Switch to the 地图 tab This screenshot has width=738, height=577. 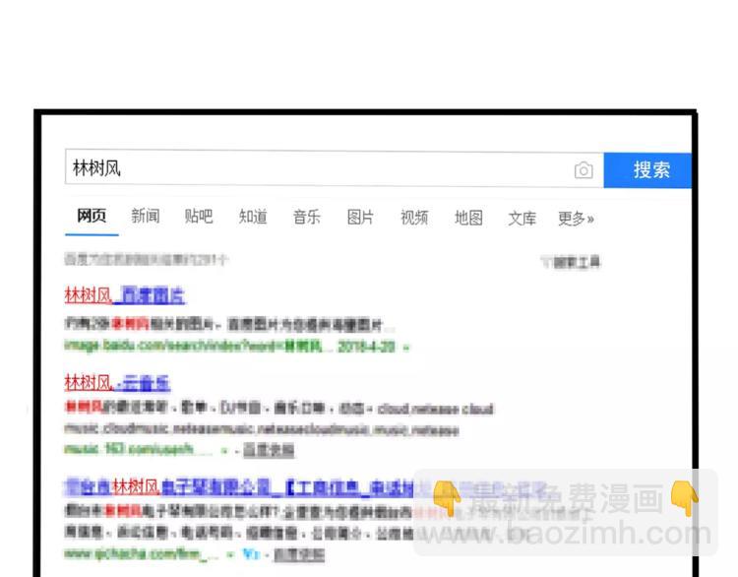pyautogui.click(x=468, y=218)
